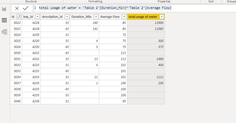Click bay_id value 4236
The height and width of the screenshot is (123, 236).
point(31,101)
